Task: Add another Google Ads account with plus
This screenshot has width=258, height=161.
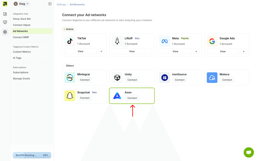Action: click(x=244, y=51)
